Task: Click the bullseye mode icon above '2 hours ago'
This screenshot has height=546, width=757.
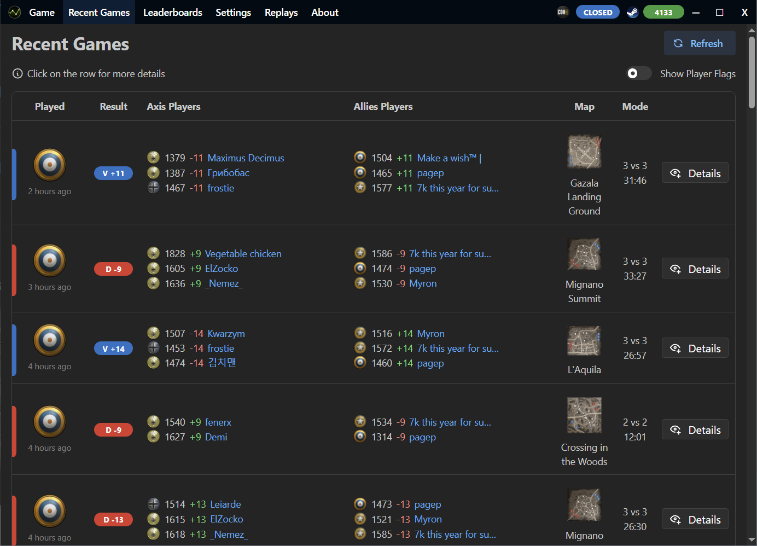Action: coord(50,164)
